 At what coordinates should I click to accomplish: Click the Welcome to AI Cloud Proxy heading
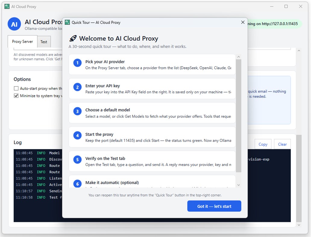[119, 39]
